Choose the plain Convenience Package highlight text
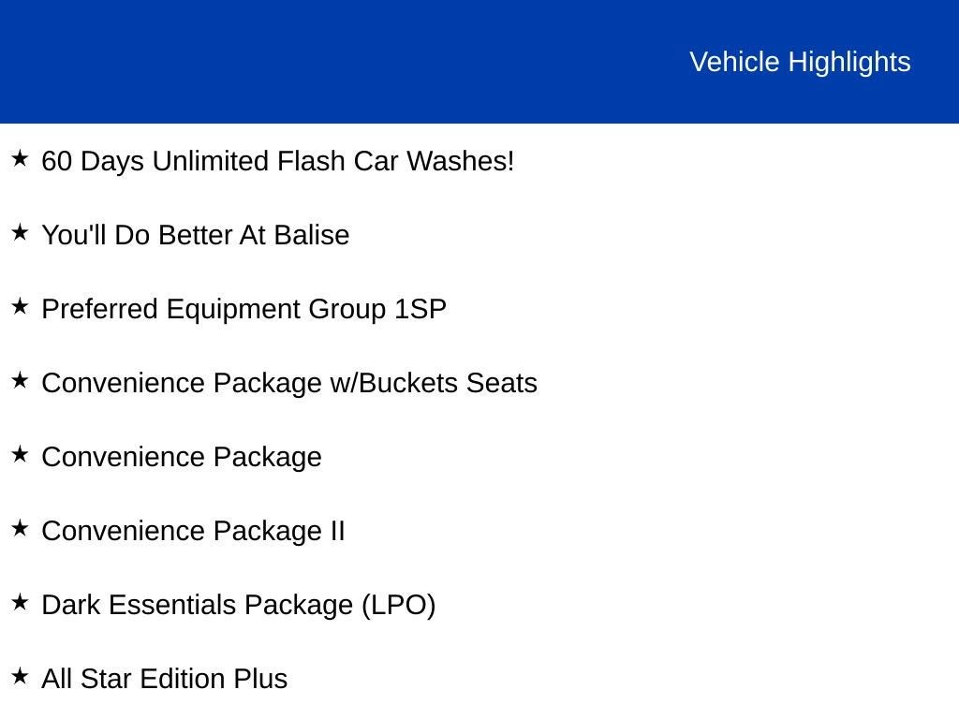 pyautogui.click(x=182, y=457)
